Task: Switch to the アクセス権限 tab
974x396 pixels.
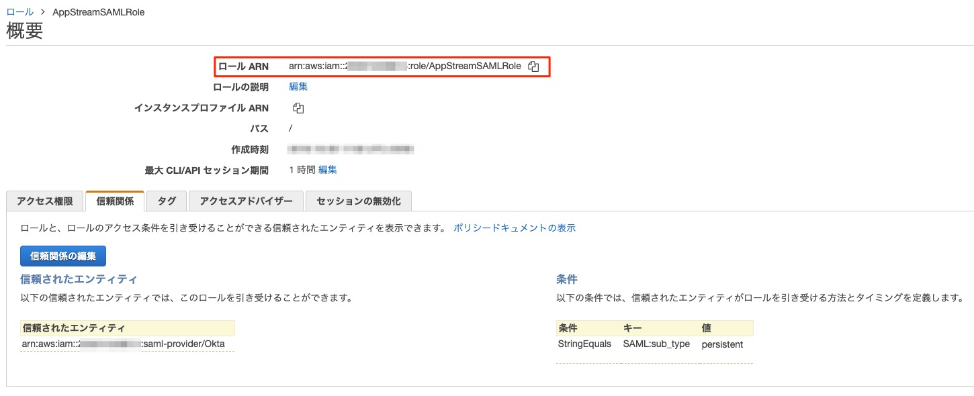Action: [x=44, y=201]
